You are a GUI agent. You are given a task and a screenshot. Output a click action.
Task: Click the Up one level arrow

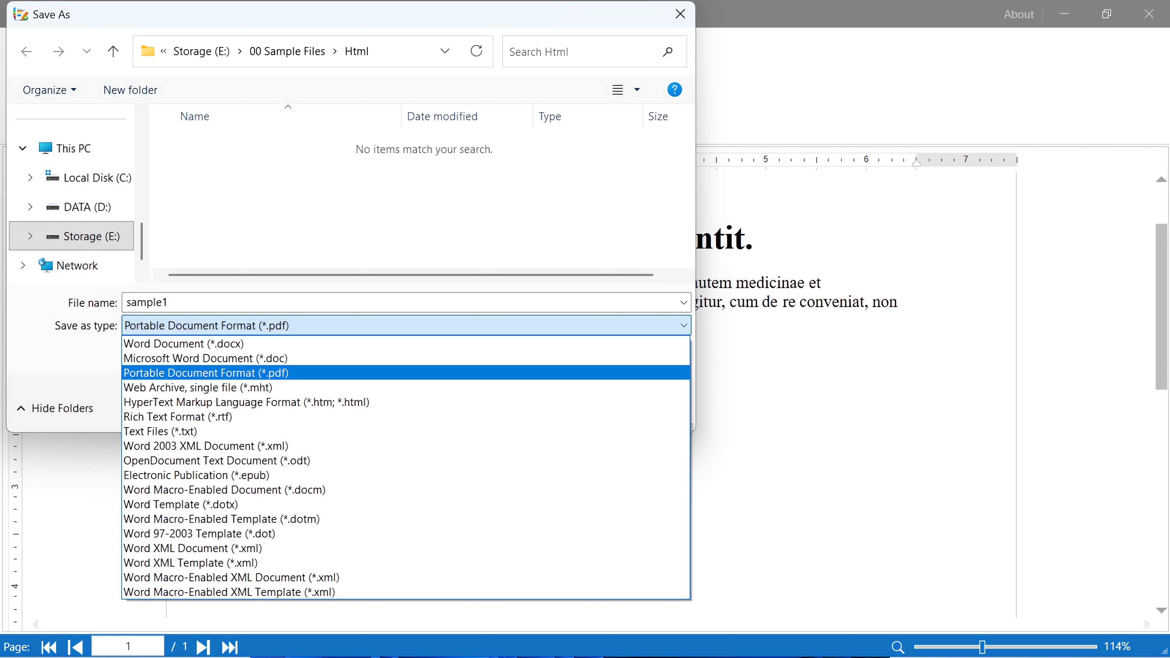(113, 51)
